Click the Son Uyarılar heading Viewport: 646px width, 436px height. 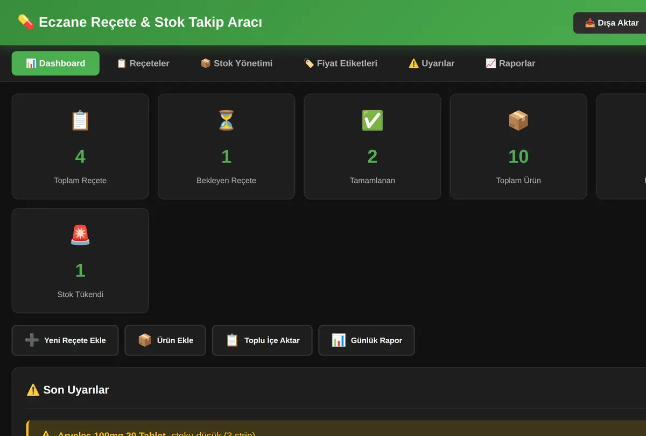click(x=68, y=390)
